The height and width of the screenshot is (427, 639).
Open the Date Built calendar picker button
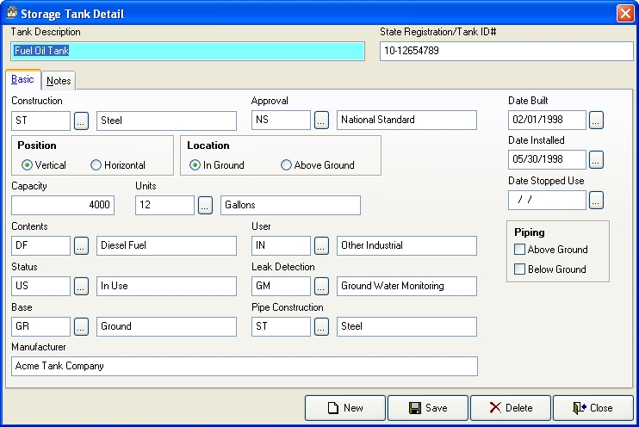(x=597, y=121)
